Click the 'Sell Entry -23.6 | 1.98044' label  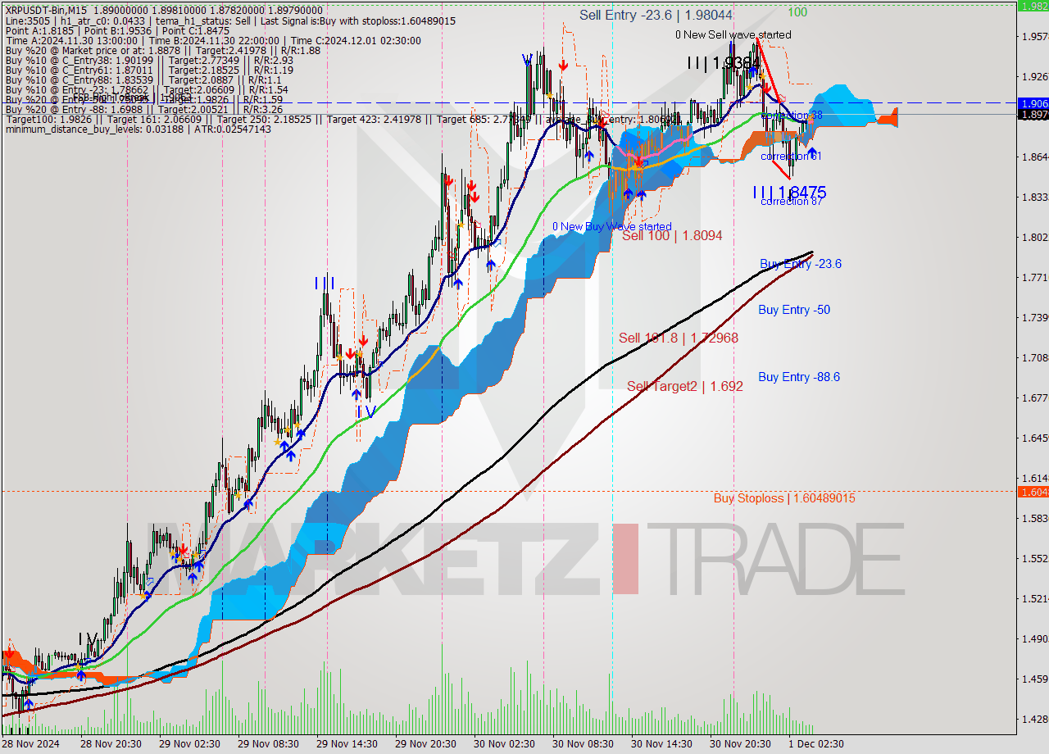tap(656, 15)
